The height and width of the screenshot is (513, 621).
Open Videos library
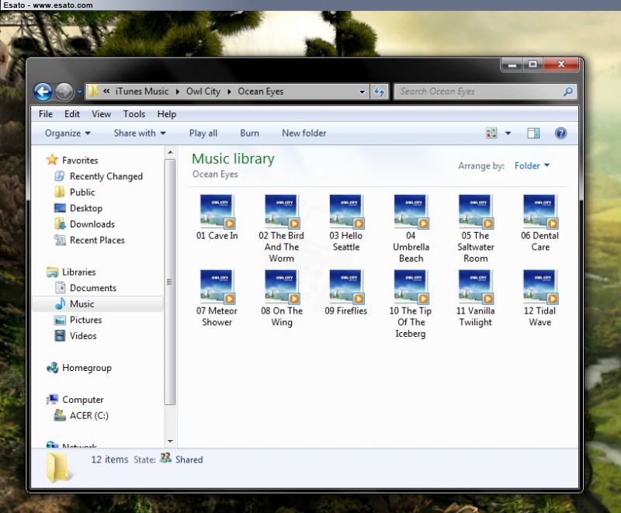tap(83, 336)
